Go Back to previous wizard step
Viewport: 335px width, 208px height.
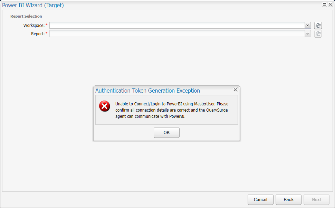[288, 199]
